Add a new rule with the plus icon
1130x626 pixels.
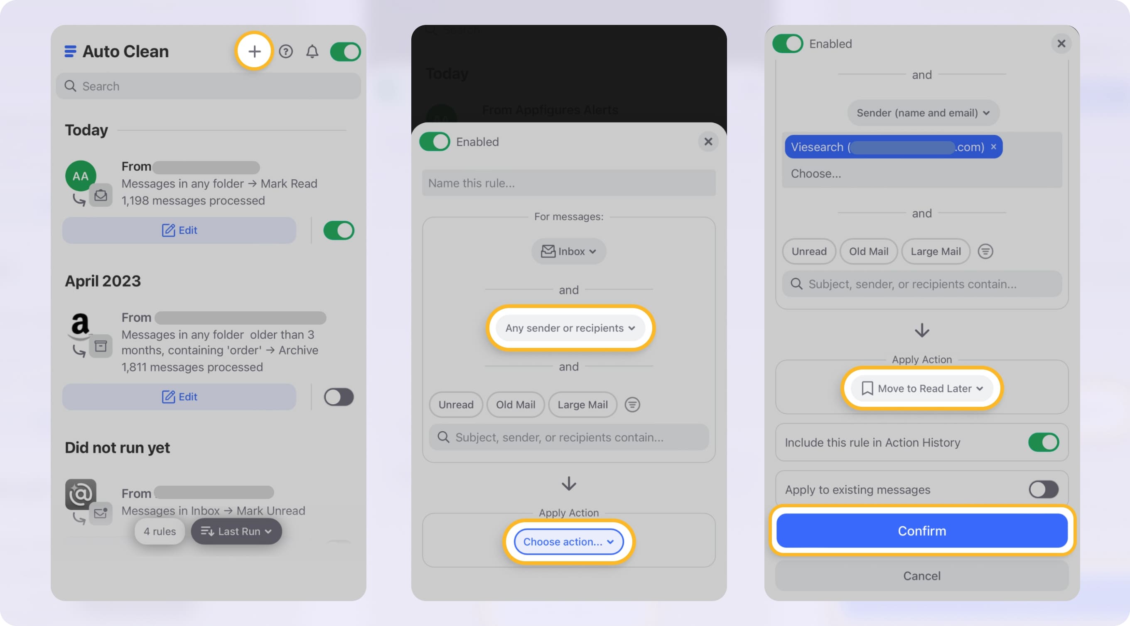tap(254, 51)
